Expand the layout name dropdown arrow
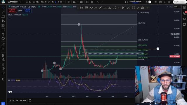 tap(143, 2)
